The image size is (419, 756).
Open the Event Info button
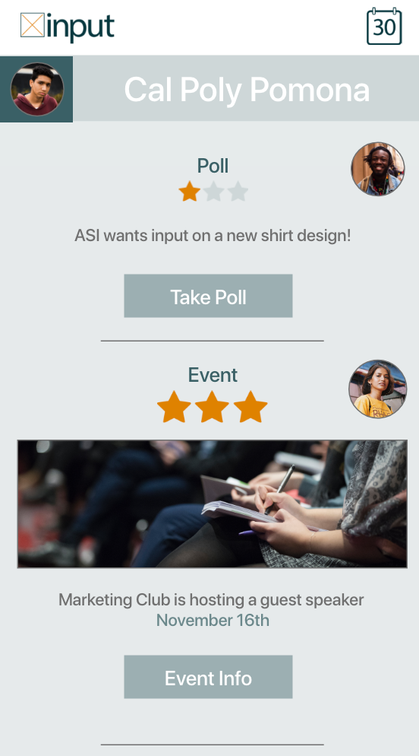[x=208, y=677]
